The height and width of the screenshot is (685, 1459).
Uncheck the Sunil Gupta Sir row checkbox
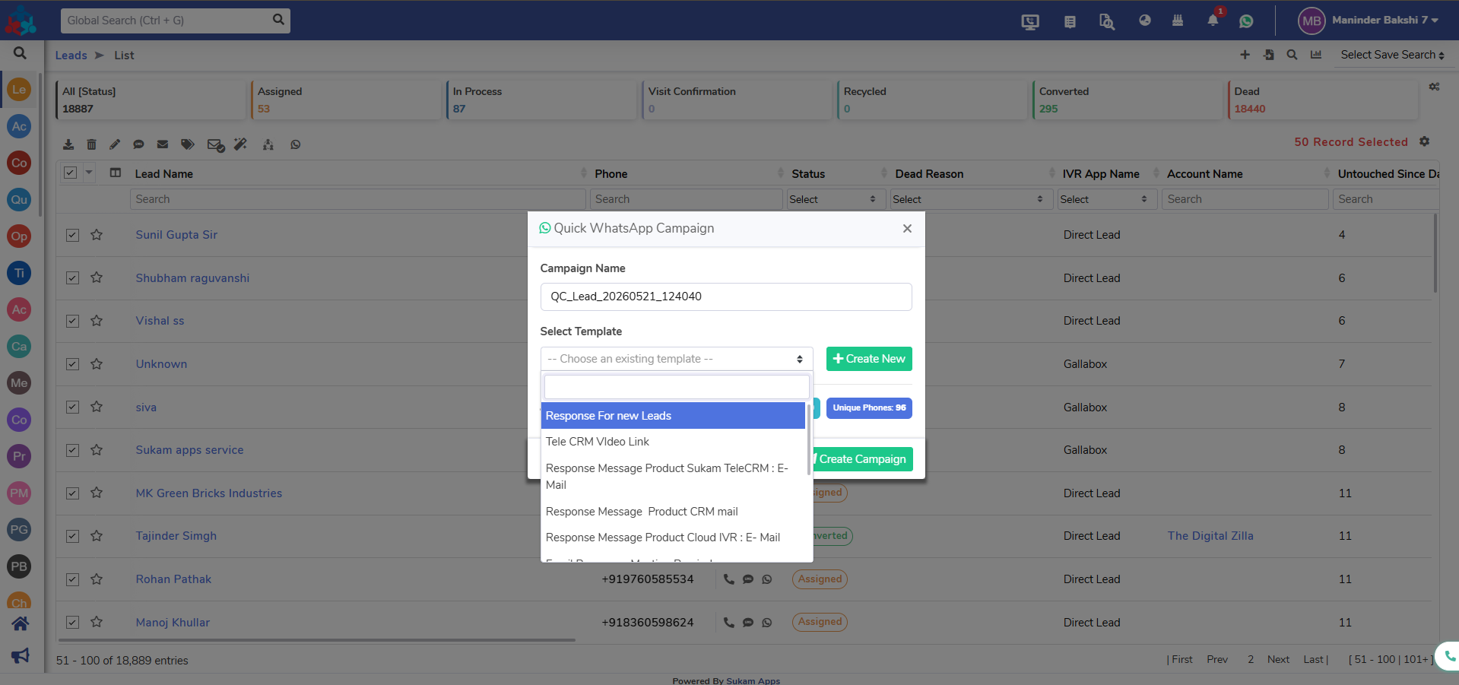click(x=72, y=235)
